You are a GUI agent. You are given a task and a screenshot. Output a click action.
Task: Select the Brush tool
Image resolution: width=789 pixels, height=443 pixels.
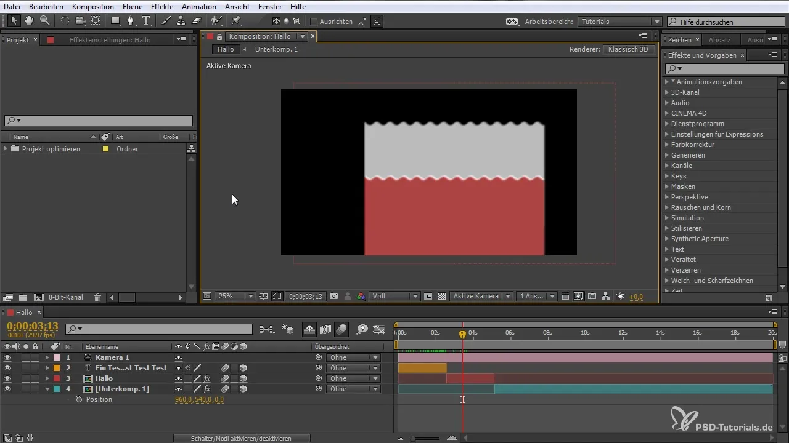click(x=166, y=21)
